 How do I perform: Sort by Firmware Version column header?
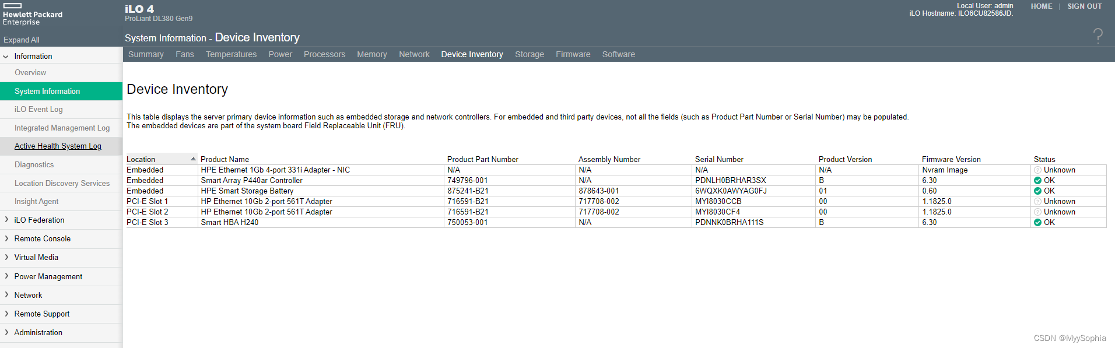[951, 159]
